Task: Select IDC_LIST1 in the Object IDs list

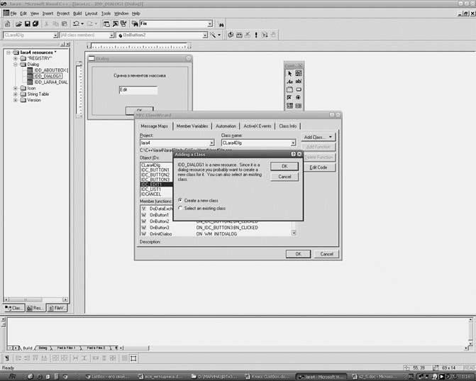Action: [x=151, y=189]
